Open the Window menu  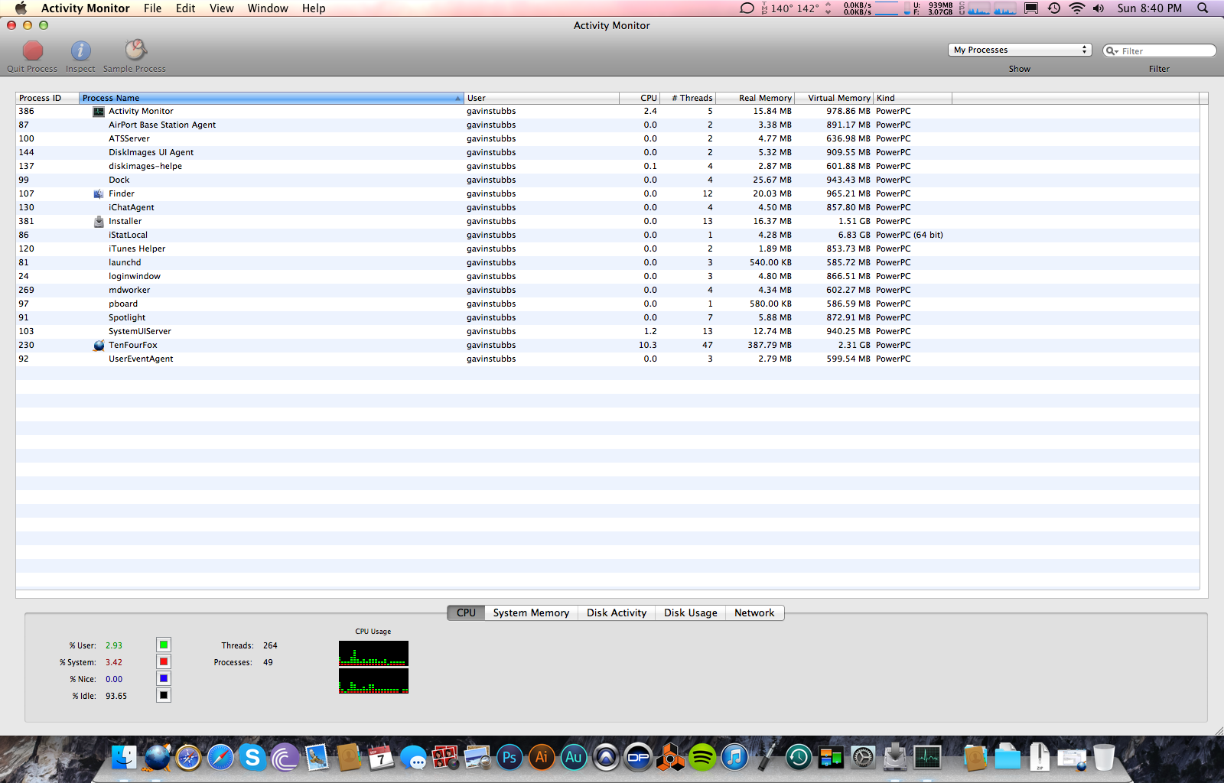268,8
